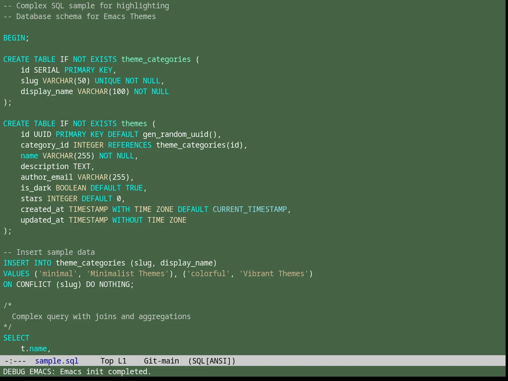Click the BEGIN keyword
Image resolution: width=508 pixels, height=381 pixels.
[14, 38]
